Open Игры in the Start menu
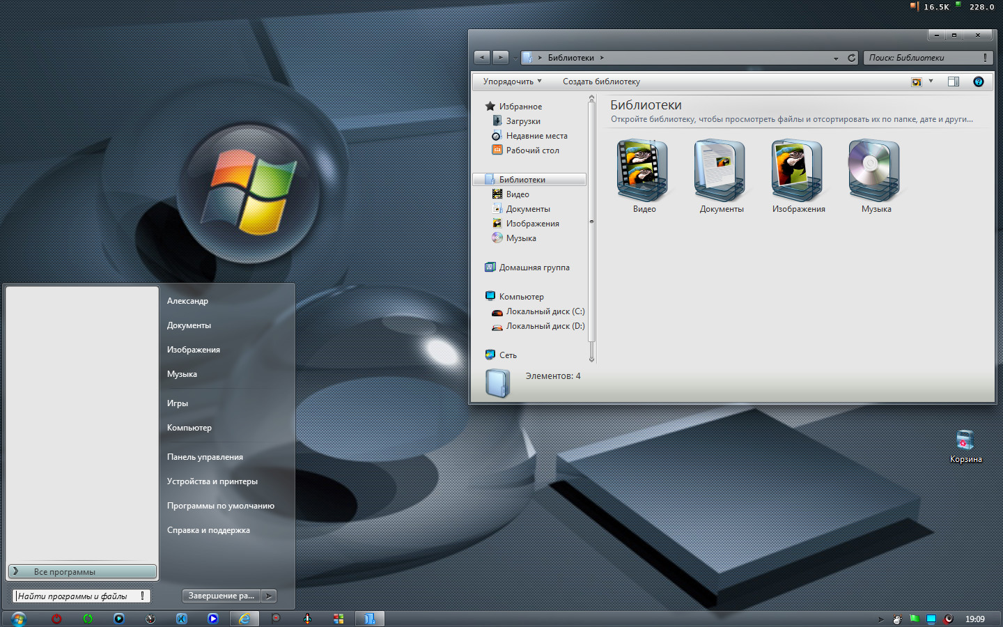 pos(178,403)
